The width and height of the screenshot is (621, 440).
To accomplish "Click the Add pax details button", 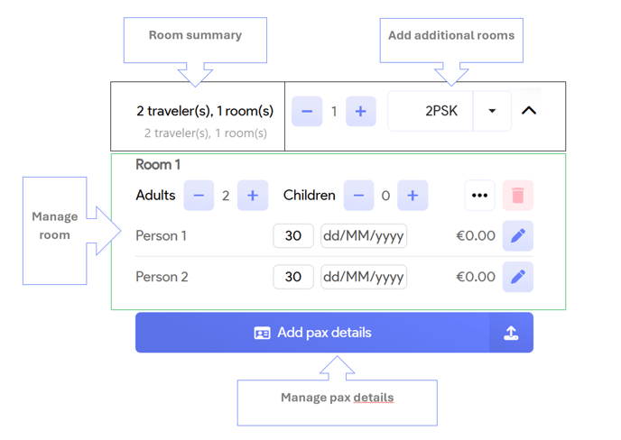I will (x=313, y=333).
